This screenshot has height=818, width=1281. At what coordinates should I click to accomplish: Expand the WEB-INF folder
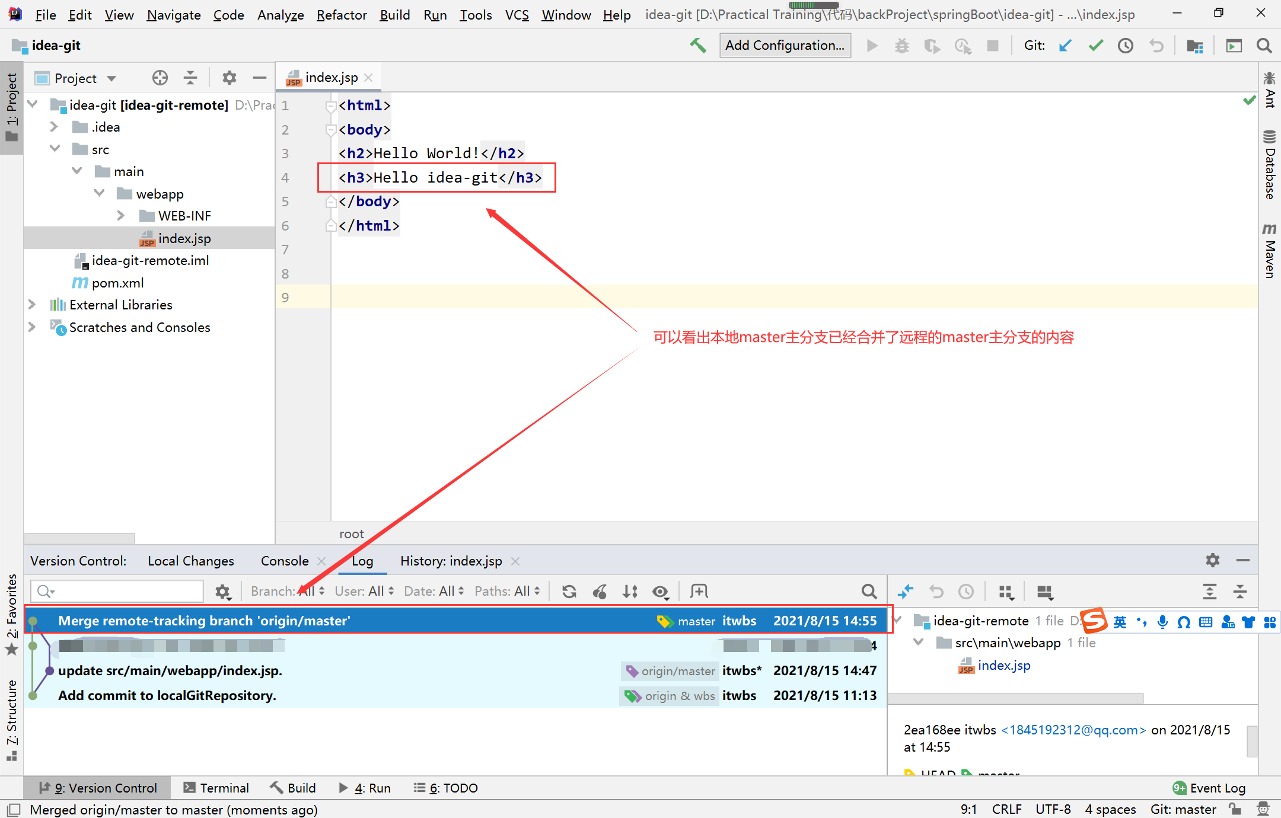[x=120, y=216]
